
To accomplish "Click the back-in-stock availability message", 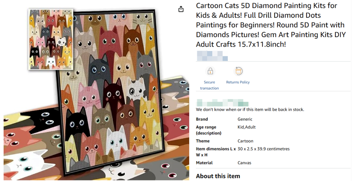I will [x=250, y=109].
